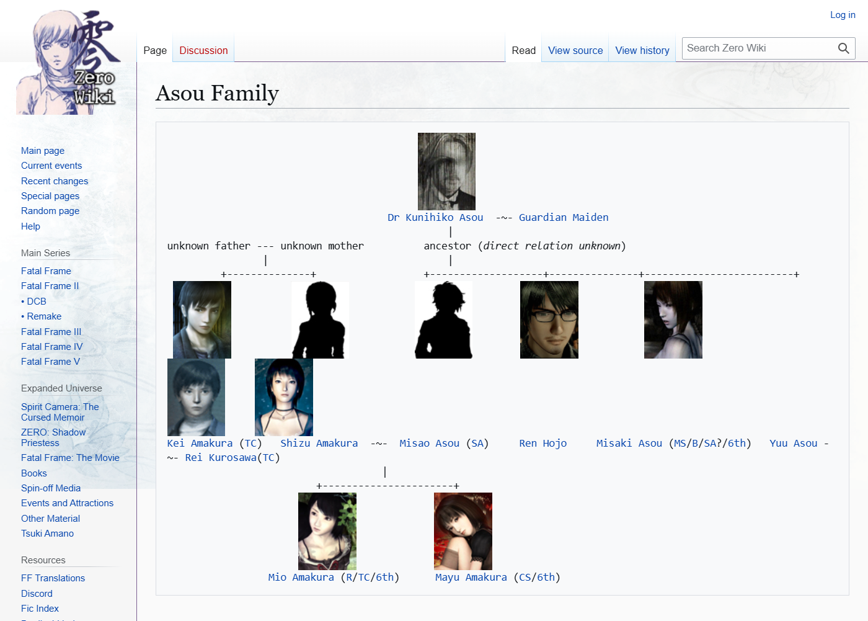The width and height of the screenshot is (868, 621).
Task: Follow the Mio Amakura name link
Action: tap(301, 577)
